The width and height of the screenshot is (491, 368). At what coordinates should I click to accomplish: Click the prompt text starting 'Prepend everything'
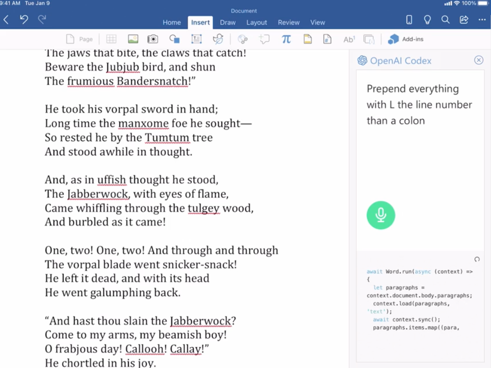[x=419, y=105]
